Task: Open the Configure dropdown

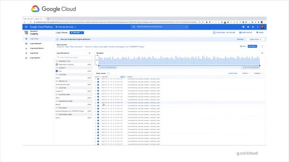Action: click(258, 73)
